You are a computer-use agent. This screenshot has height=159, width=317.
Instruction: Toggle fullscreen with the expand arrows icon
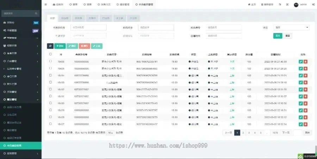[287, 5]
